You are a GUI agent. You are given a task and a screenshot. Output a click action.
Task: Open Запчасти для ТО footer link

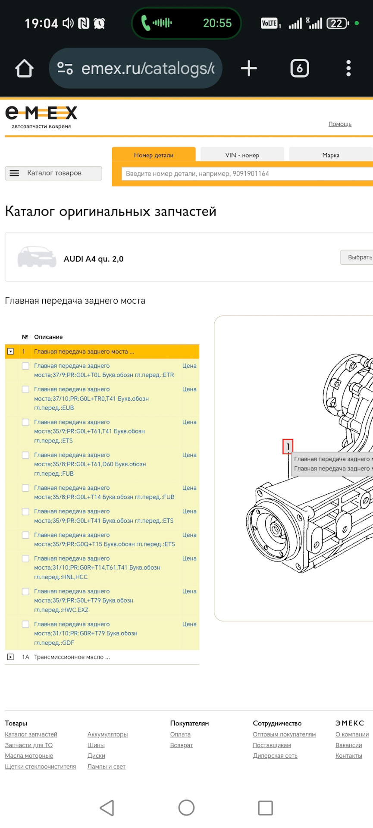point(28,745)
